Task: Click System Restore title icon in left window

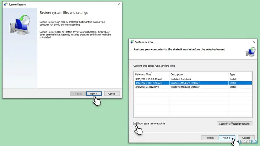Action: [x=6, y=4]
